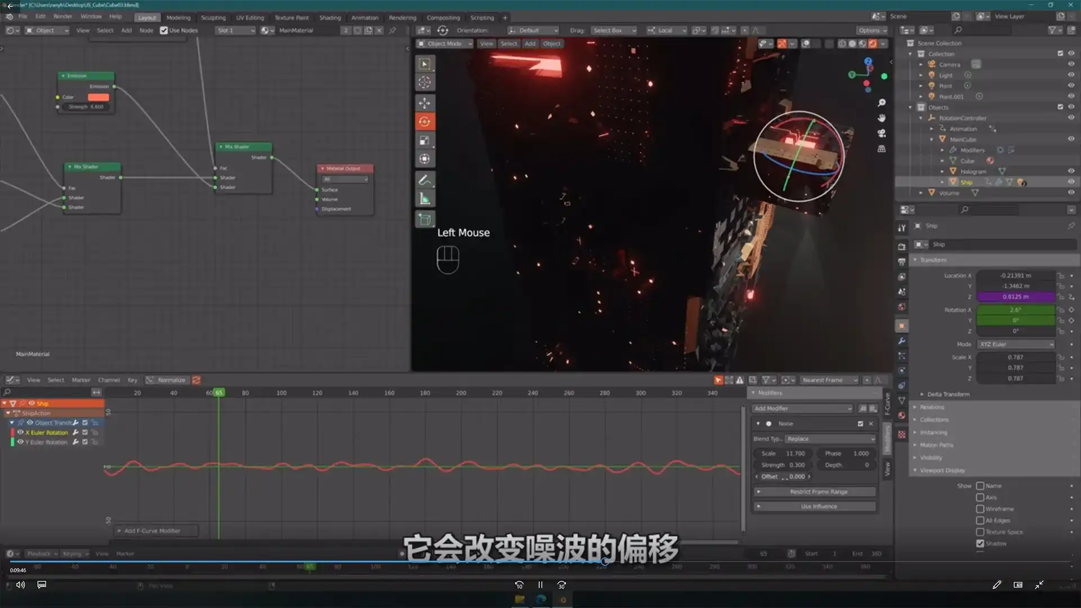Select the Measure tool
1081x608 pixels.
click(425, 198)
